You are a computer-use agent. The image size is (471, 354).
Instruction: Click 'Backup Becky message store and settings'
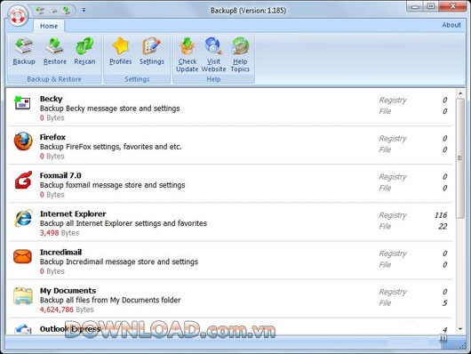click(110, 109)
